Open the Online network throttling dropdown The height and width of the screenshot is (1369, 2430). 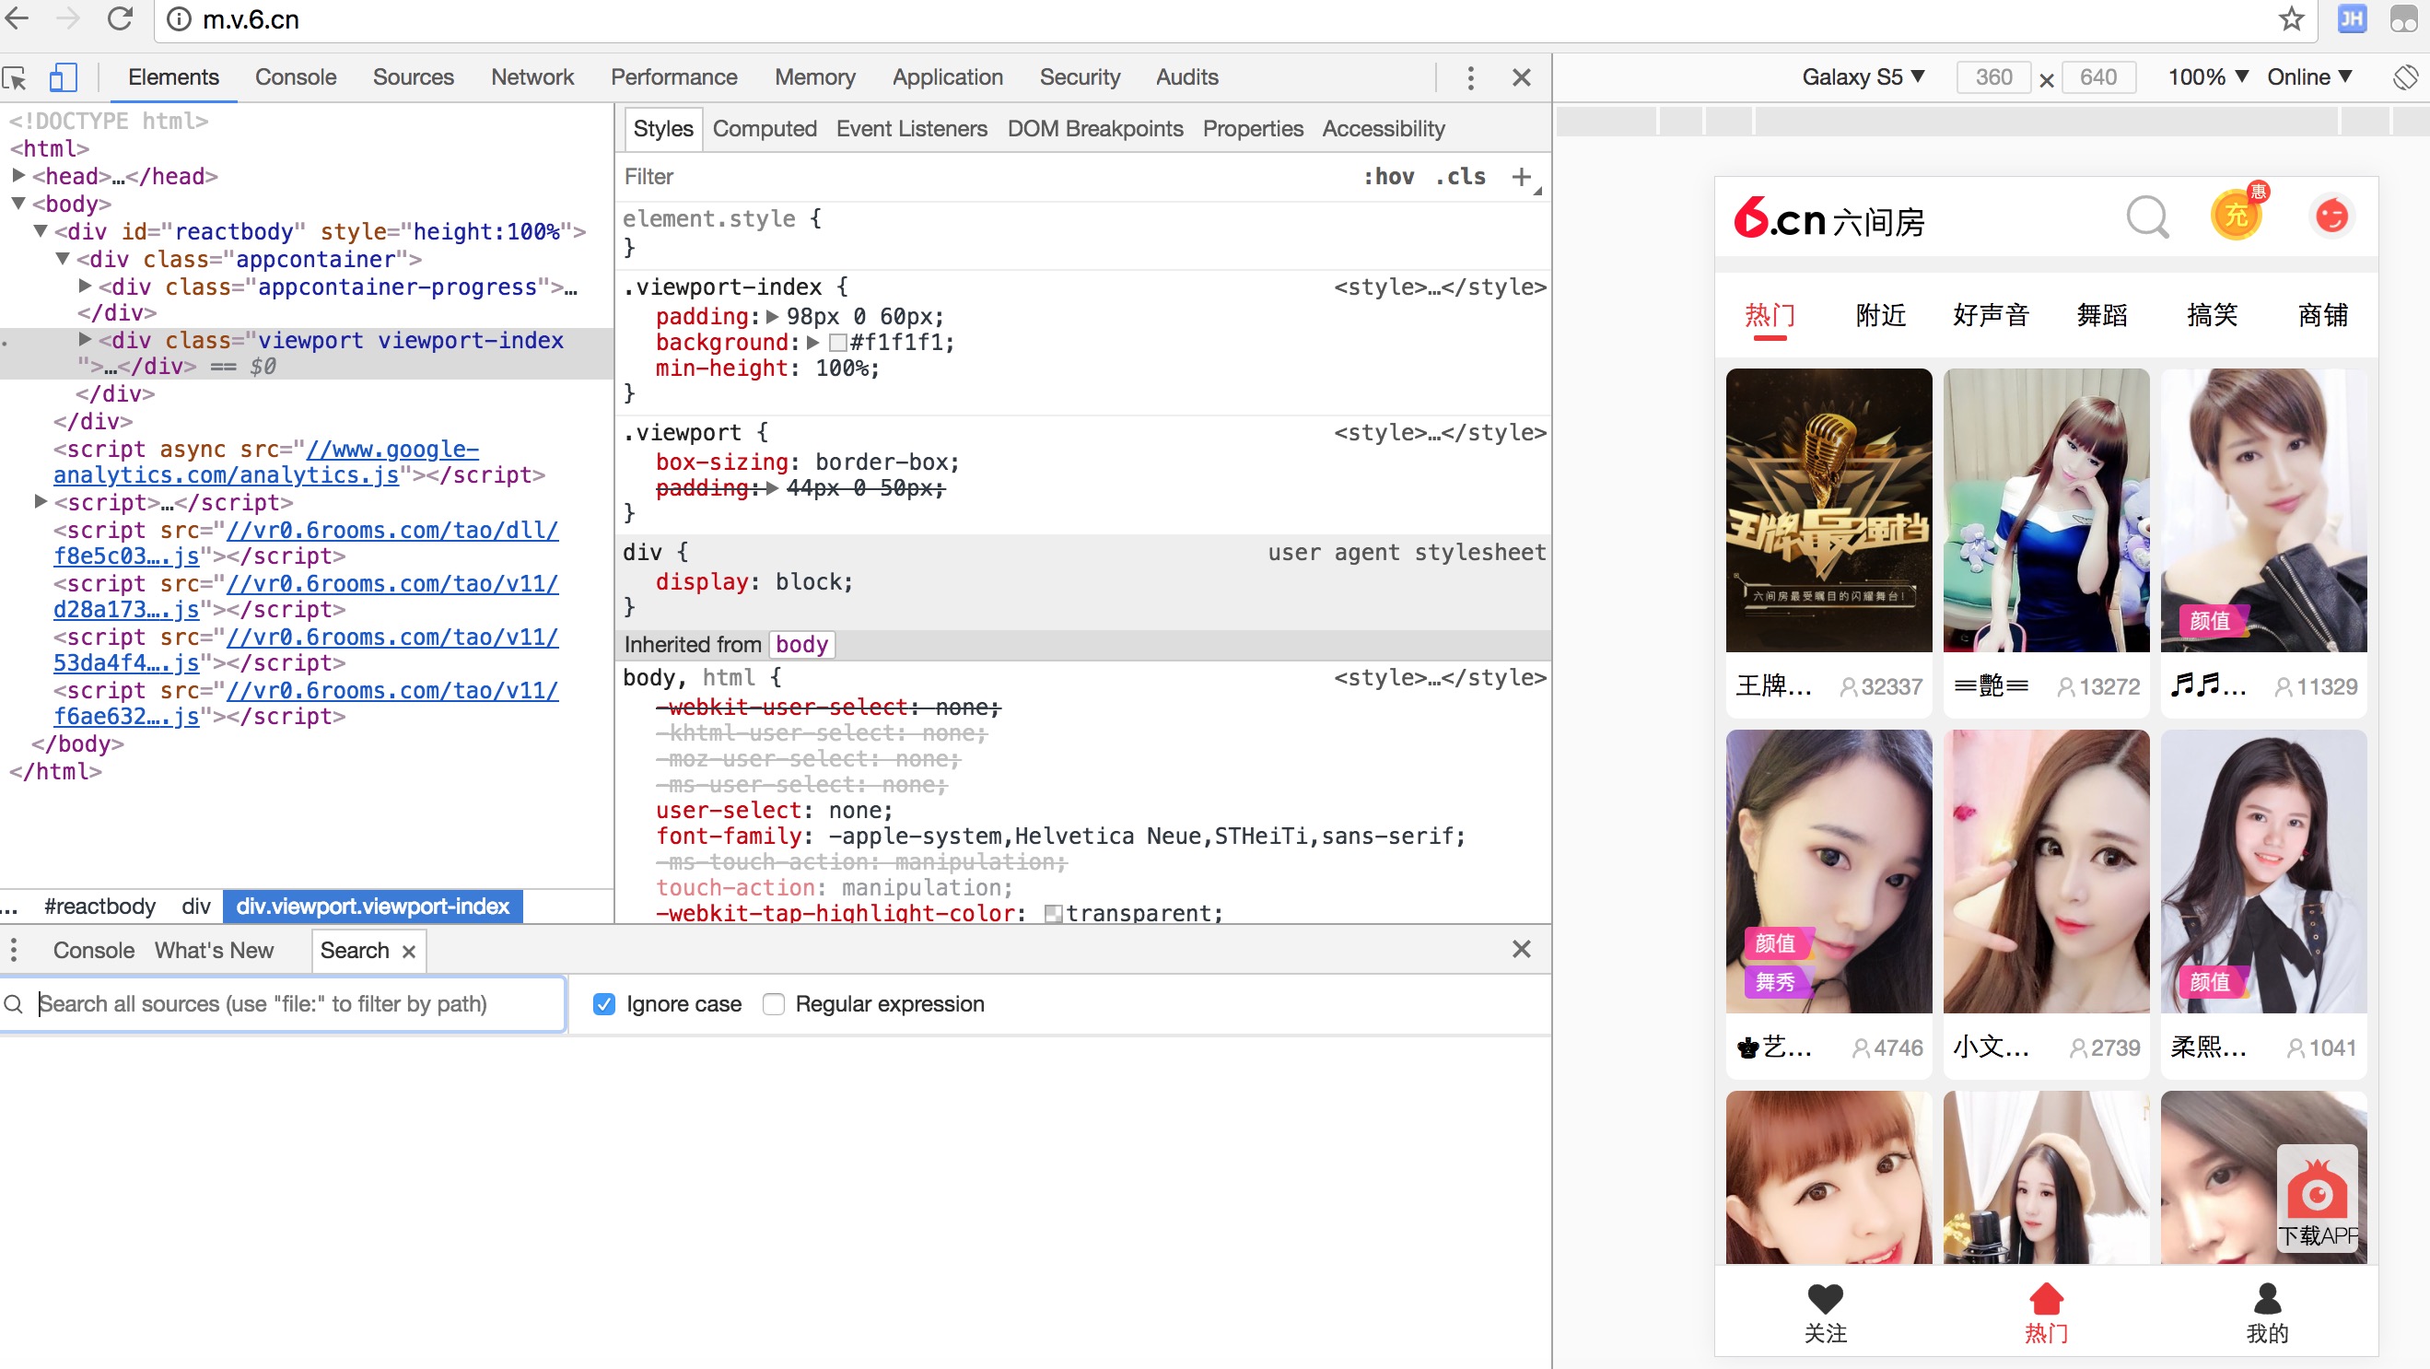tap(2309, 77)
